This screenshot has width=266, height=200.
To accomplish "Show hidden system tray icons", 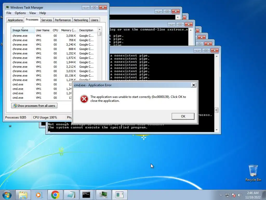I will [x=221, y=195].
